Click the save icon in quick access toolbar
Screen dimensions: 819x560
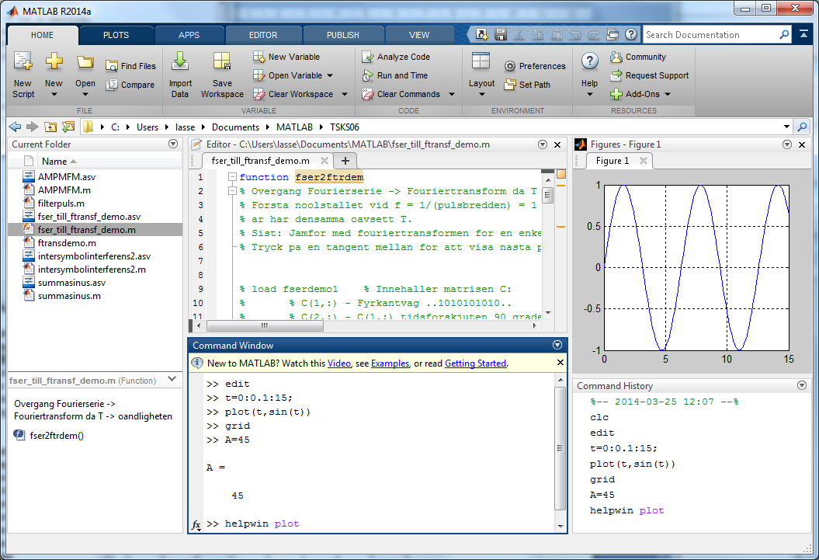501,34
